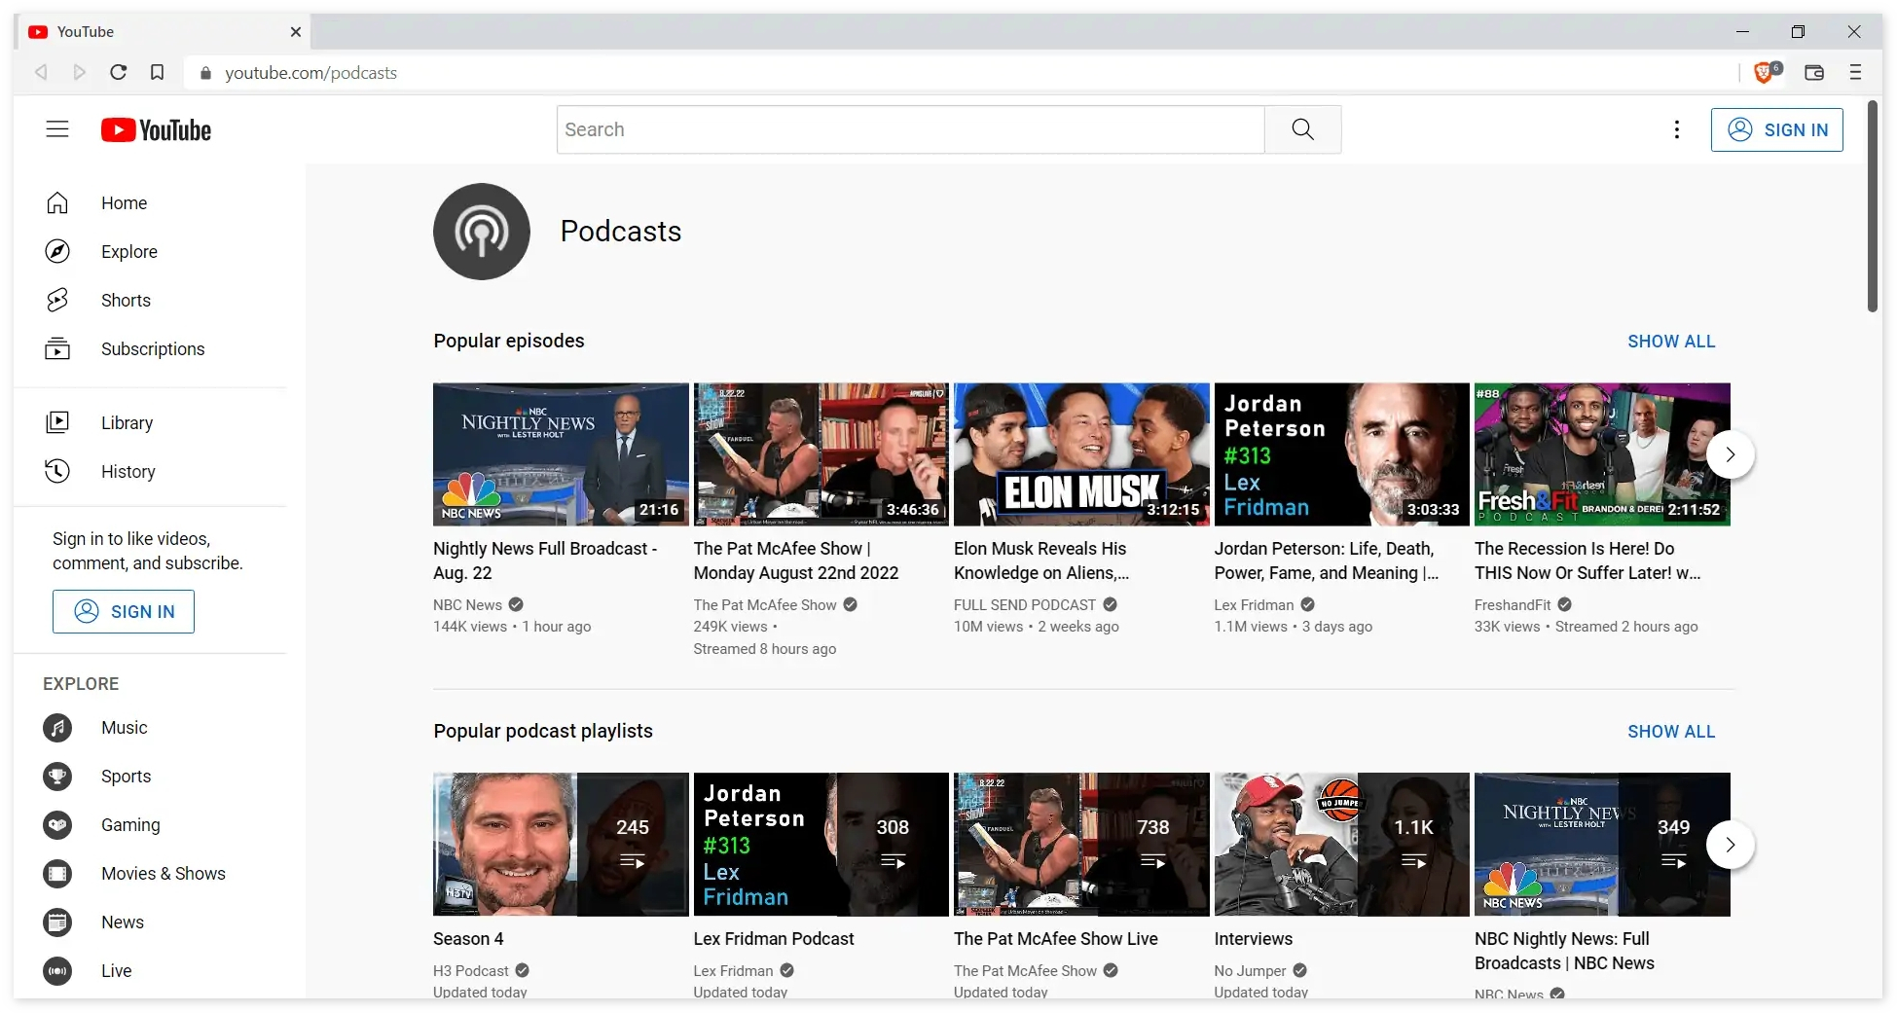Viewport: 1897px width, 1013px height.
Task: Open Explore in the sidebar
Action: coord(128,252)
